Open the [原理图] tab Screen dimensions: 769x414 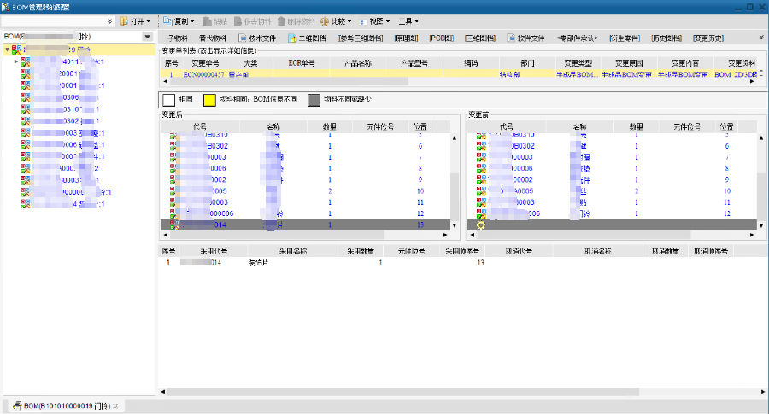406,38
